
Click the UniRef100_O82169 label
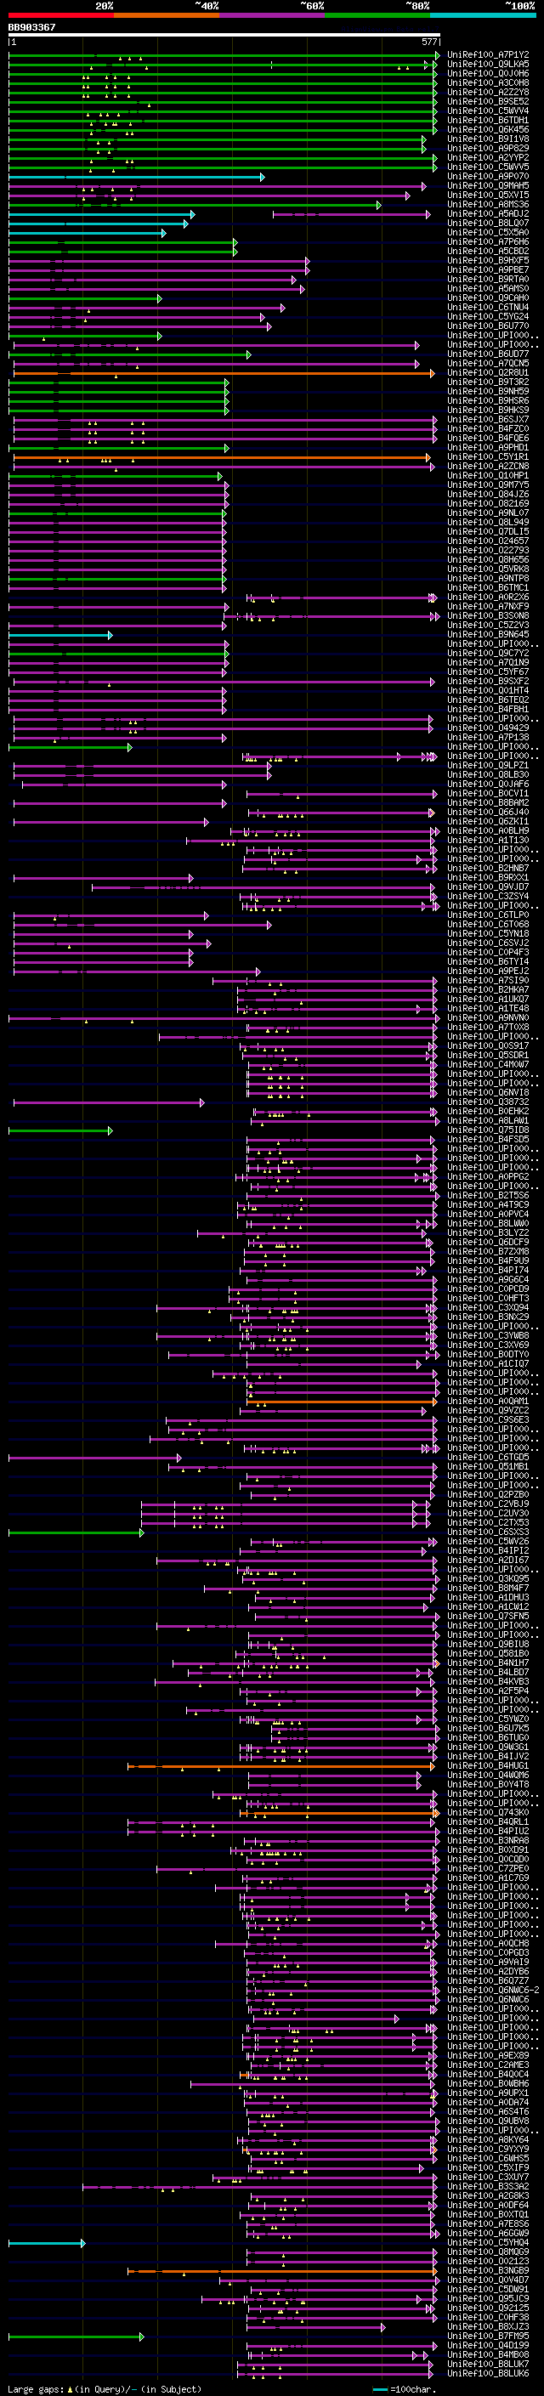[488, 504]
